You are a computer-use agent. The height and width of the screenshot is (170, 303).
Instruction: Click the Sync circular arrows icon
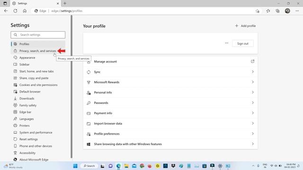[89, 72]
